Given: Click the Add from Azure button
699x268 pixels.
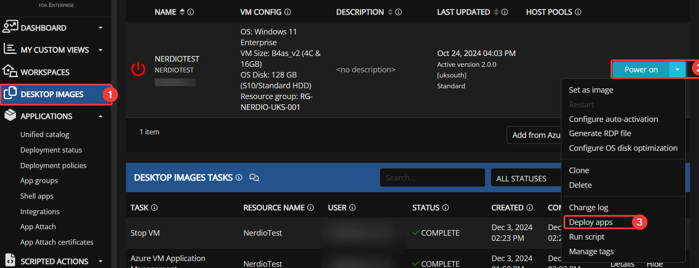Looking at the screenshot, I should coord(534,135).
